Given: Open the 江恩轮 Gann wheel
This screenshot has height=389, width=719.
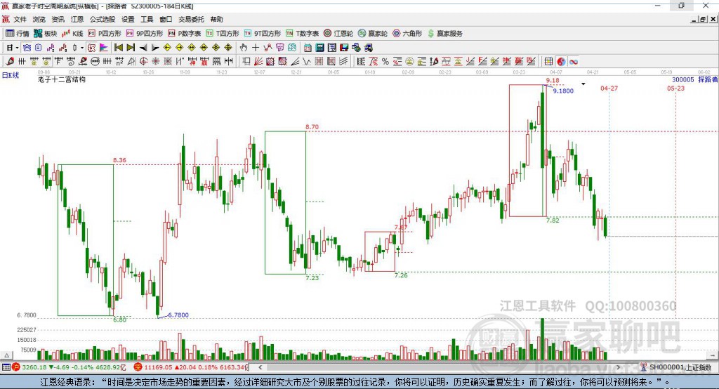Looking at the screenshot, I should point(338,34).
